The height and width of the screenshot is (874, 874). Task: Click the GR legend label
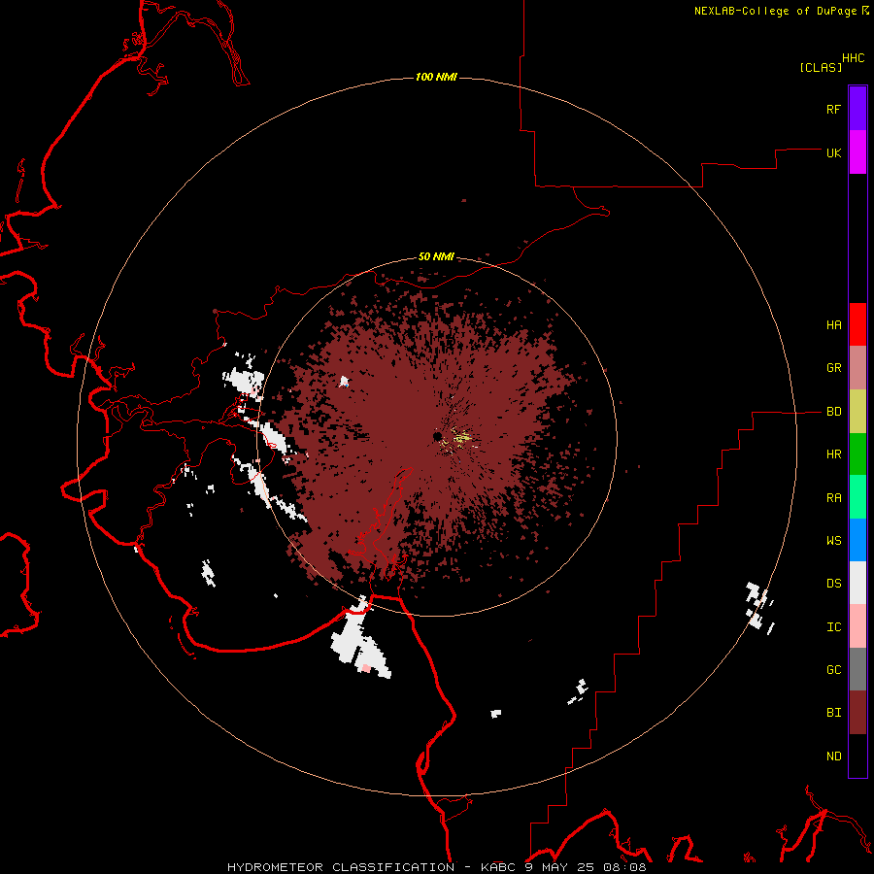click(833, 368)
